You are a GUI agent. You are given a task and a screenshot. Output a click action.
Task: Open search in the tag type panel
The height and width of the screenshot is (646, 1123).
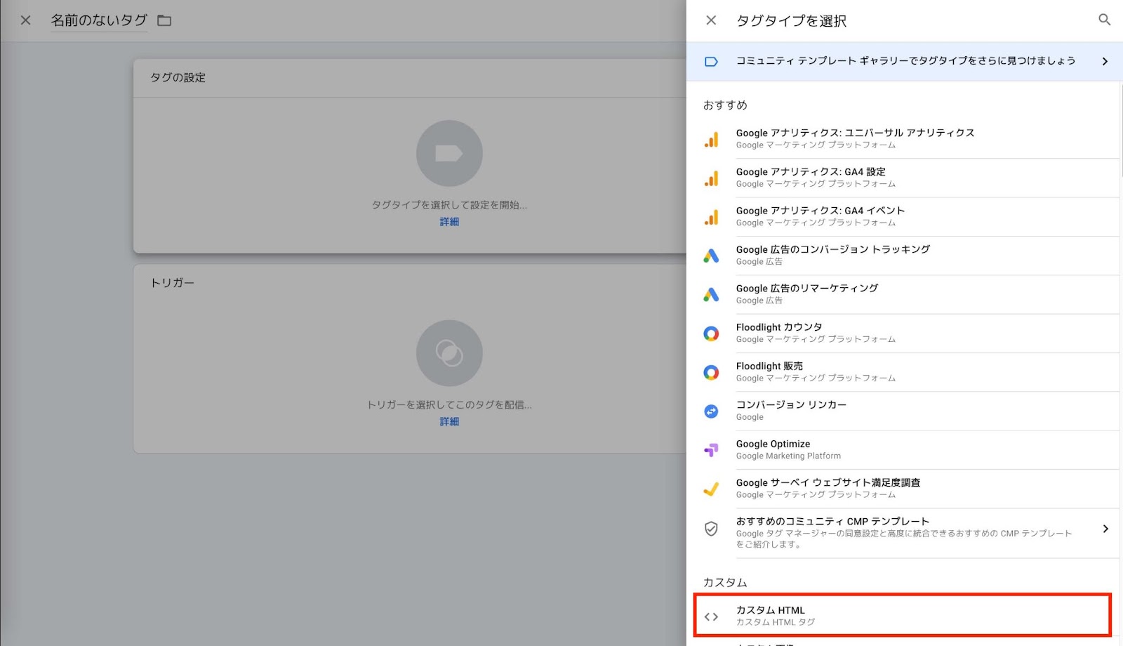(x=1104, y=20)
